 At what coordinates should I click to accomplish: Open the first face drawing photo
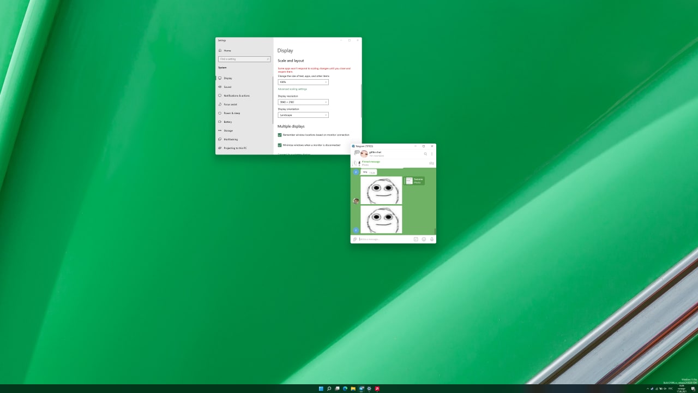(x=381, y=190)
